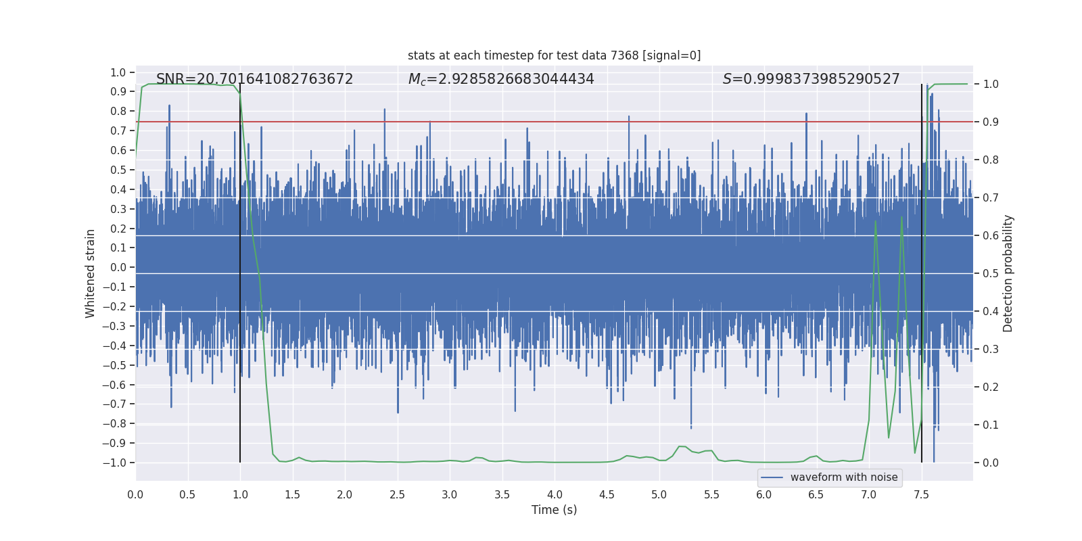Click the right axis tick label 0.5
The image size is (1082, 541).
(991, 273)
